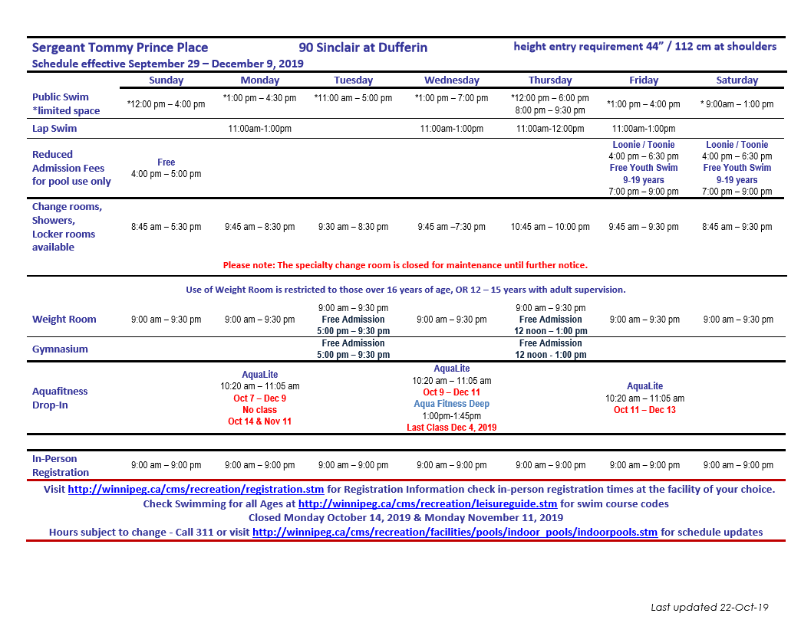Click the Lap Swim row label
Viewport: 801px width, 623px height.
tap(54, 129)
